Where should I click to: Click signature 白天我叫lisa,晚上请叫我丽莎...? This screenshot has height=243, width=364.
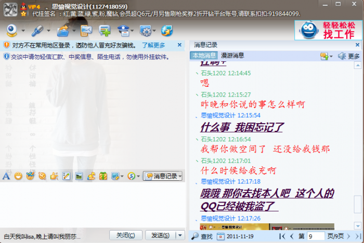click(42, 237)
